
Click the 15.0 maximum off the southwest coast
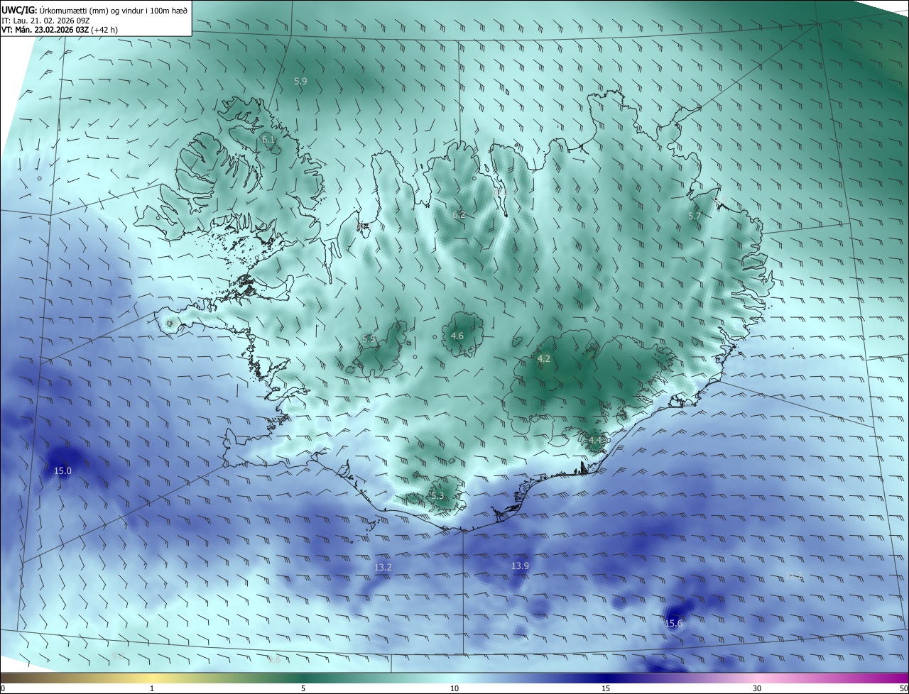pyautogui.click(x=62, y=470)
